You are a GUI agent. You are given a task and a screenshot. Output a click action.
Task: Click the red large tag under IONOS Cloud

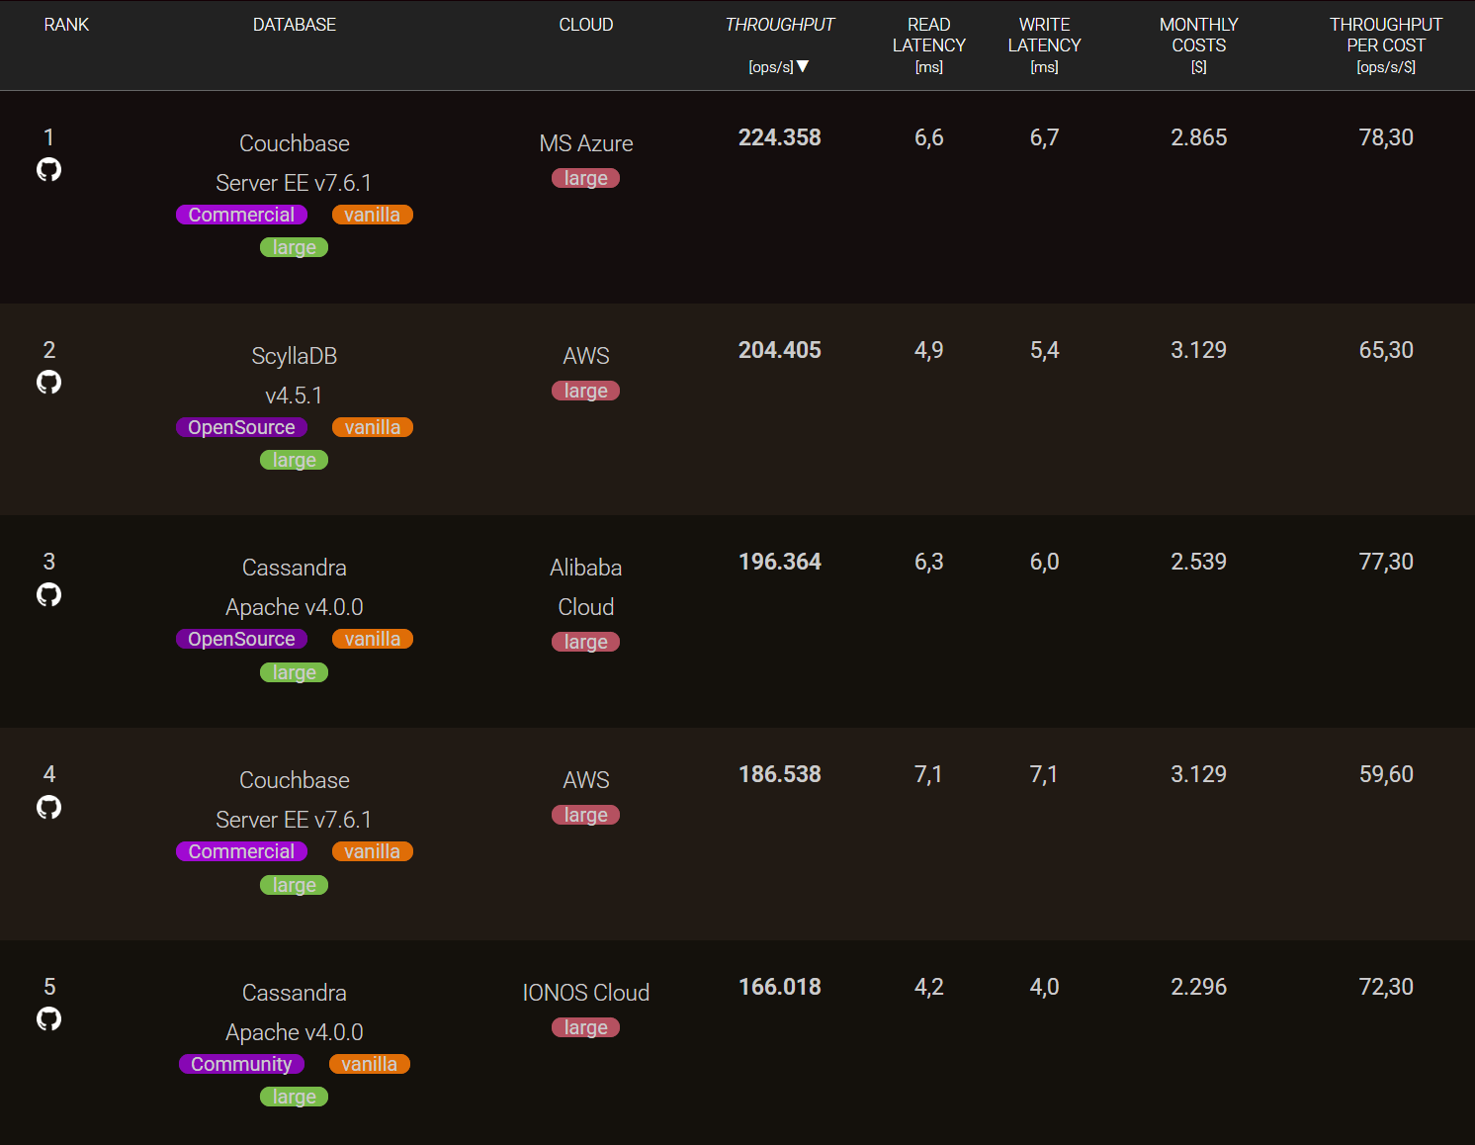click(x=585, y=1028)
